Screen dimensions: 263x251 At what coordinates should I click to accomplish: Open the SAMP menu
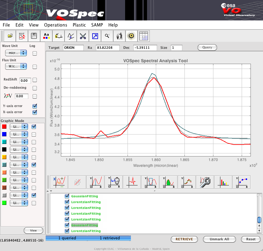click(97, 25)
